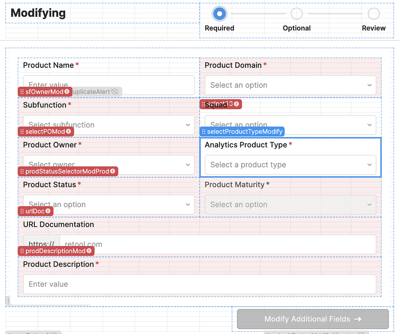This screenshot has width=400, height=334.
Task: Click the drag handle on the urlDoc label
Action: coord(22,211)
